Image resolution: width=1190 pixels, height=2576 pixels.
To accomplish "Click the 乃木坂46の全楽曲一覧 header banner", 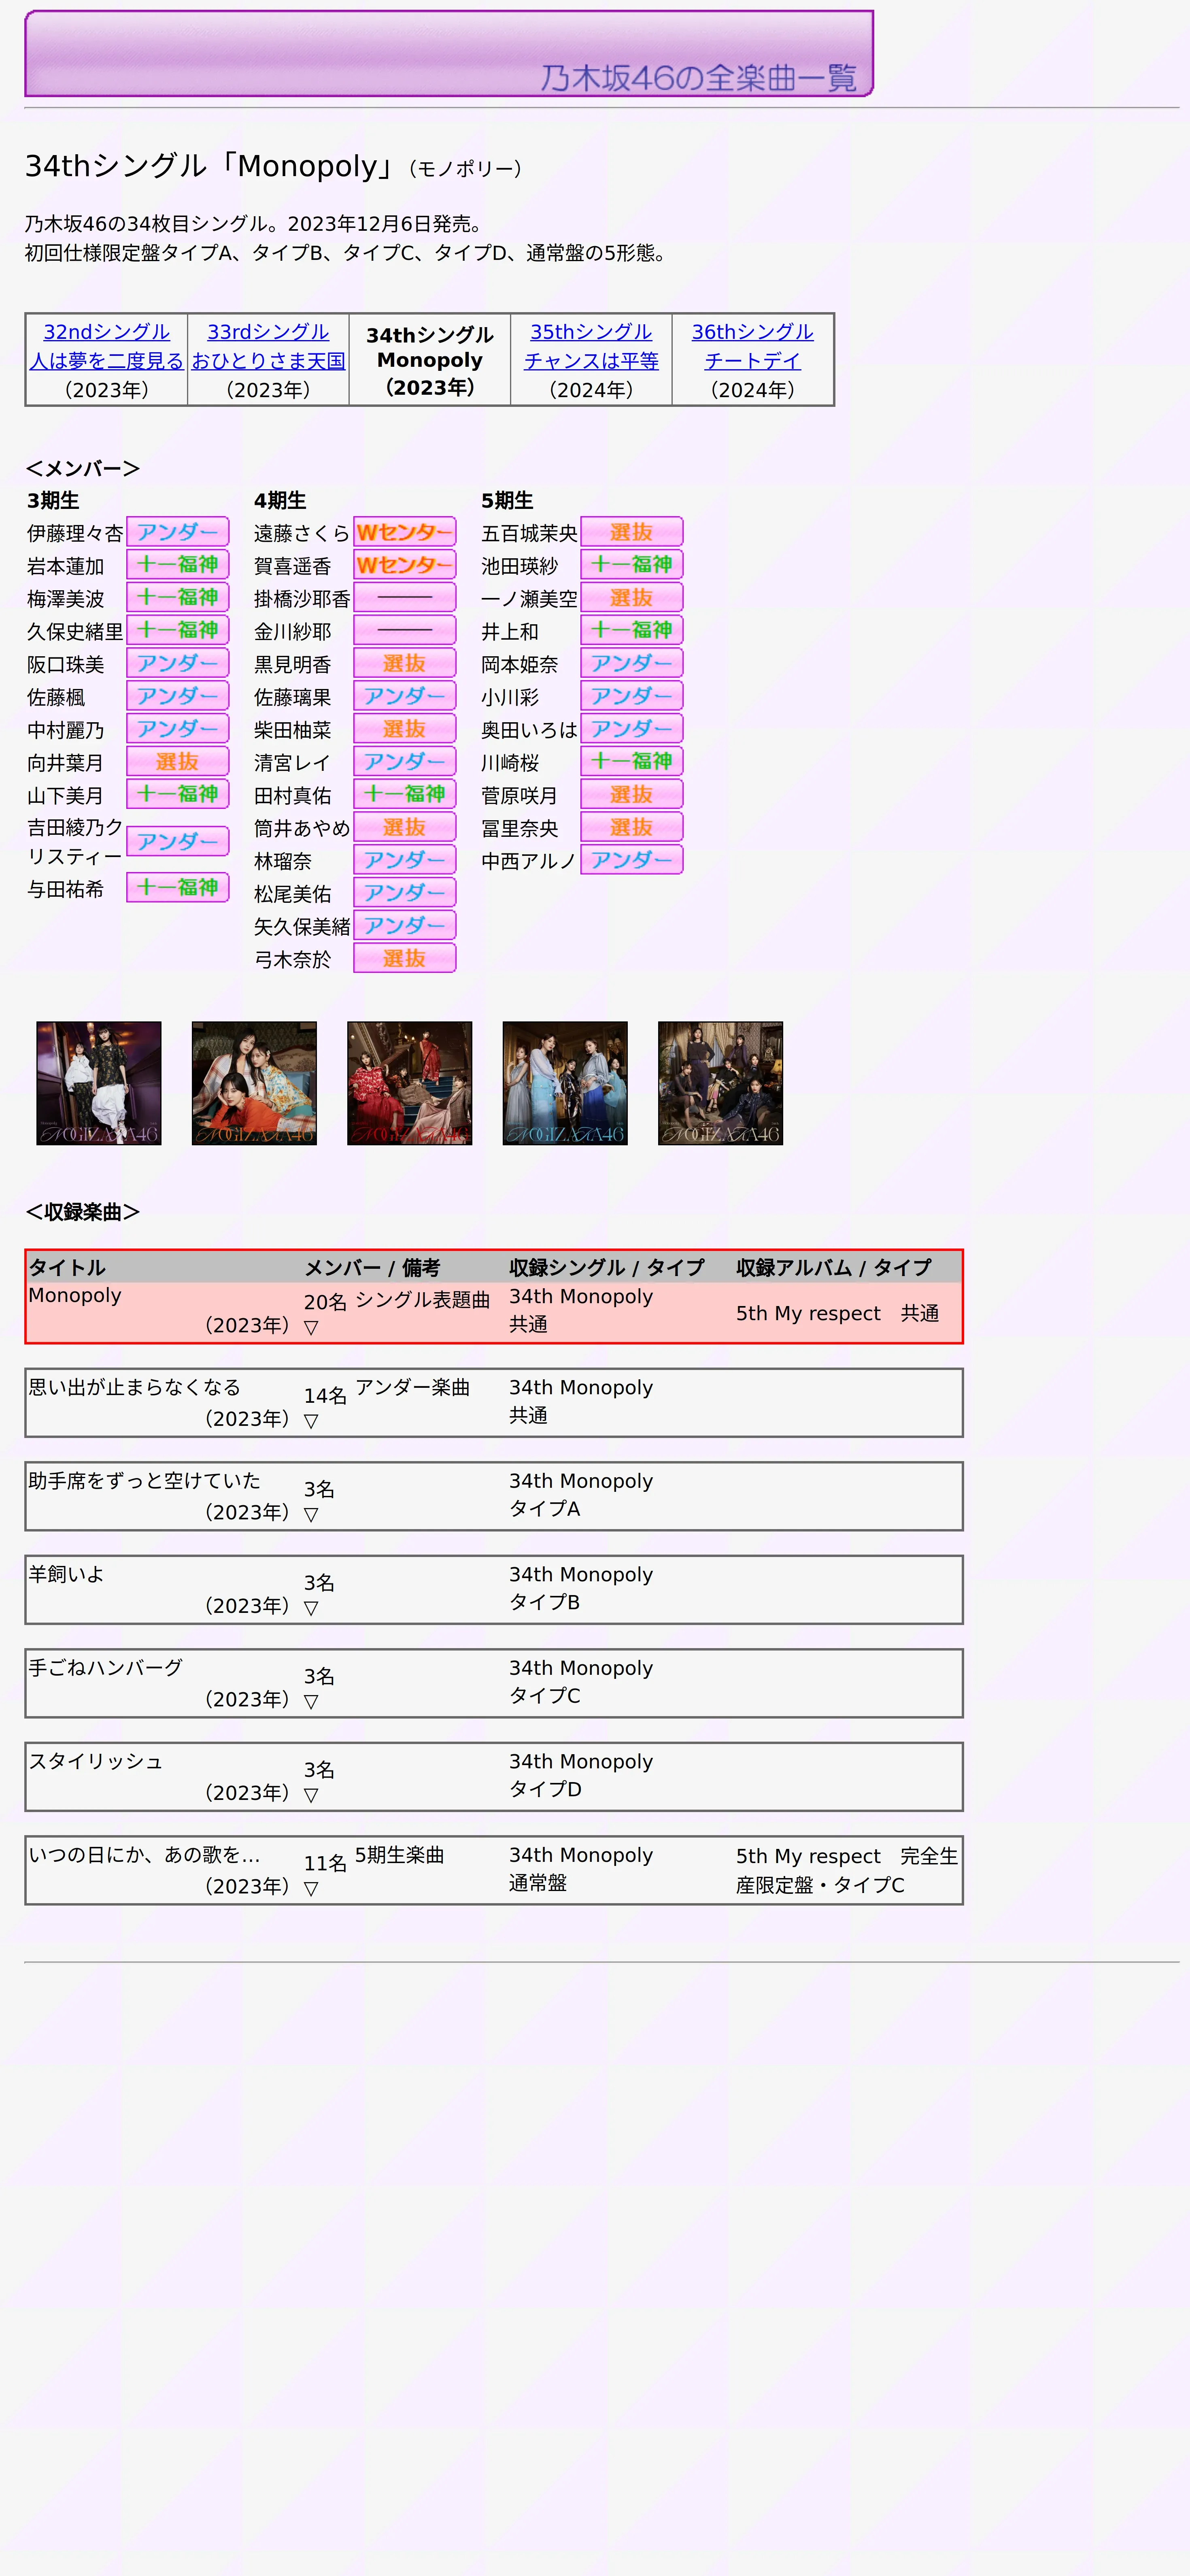I will pyautogui.click(x=449, y=54).
